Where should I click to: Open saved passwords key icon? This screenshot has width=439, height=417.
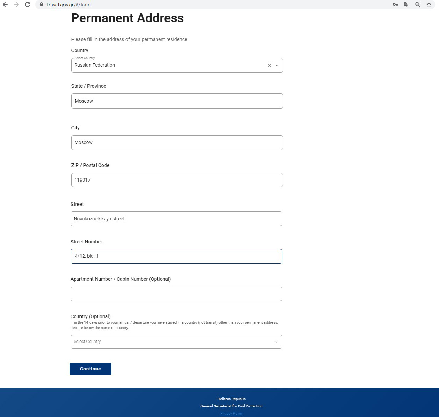point(395,5)
